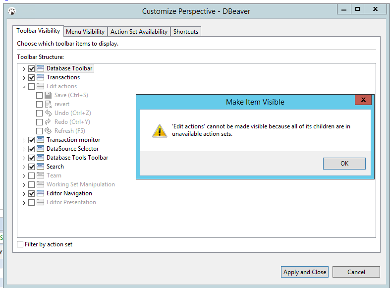Uncheck the Transactions checkbox

[x=31, y=78]
